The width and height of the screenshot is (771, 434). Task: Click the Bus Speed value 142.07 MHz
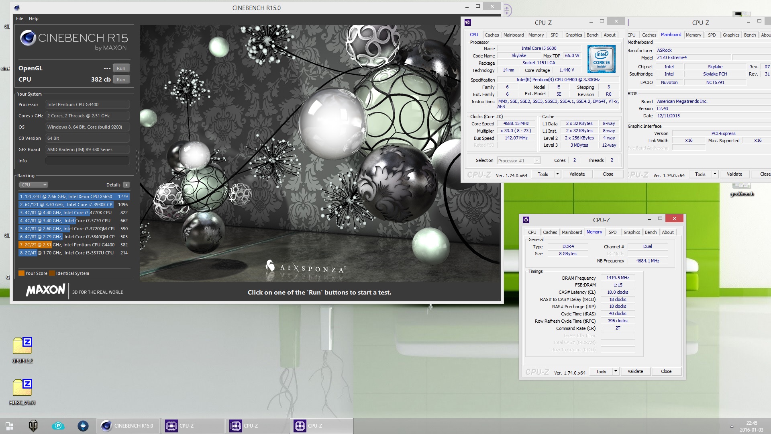coord(516,138)
